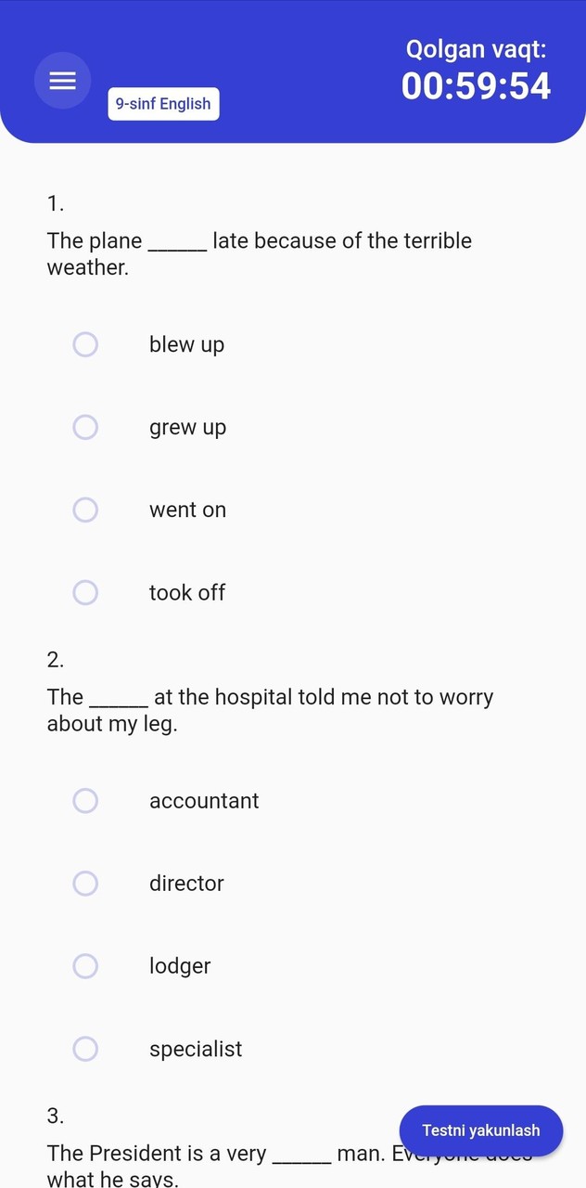Image resolution: width=586 pixels, height=1188 pixels.
Task: Tap question 2 hospital sentence text
Action: tap(270, 710)
